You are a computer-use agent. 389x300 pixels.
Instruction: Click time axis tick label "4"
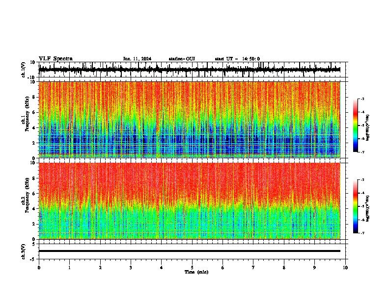coord(162,268)
